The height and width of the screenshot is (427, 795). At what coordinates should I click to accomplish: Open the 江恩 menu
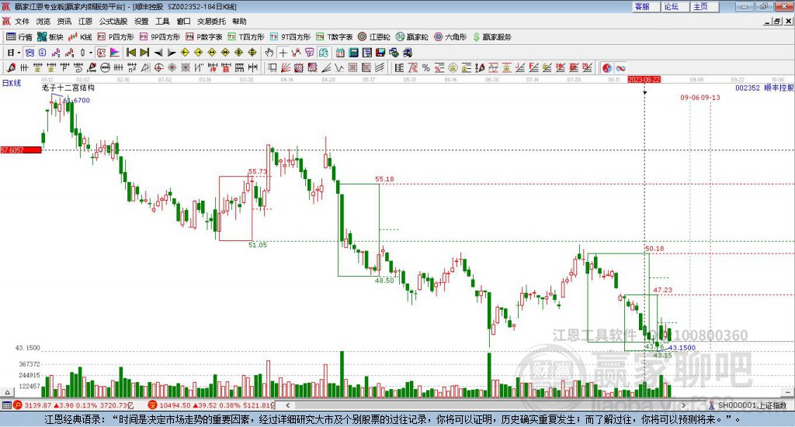coord(85,21)
